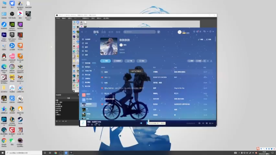Viewport: 276px width, 155px height.
Task: Collapse the sidebar playlists section with the chevron
Action: [x=96, y=91]
